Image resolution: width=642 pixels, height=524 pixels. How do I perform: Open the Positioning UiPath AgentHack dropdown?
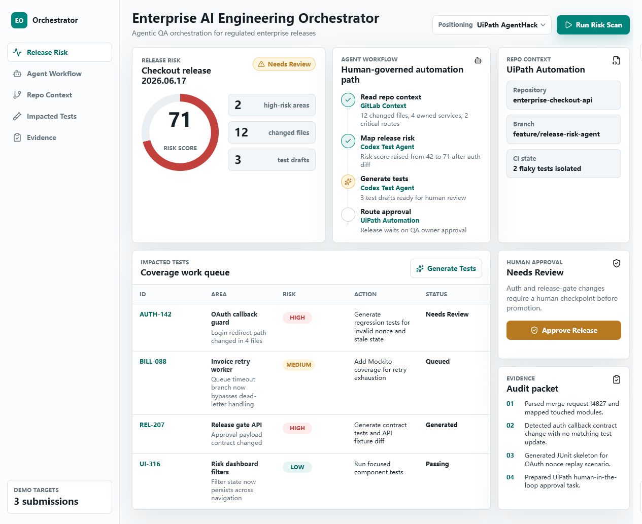[492, 25]
